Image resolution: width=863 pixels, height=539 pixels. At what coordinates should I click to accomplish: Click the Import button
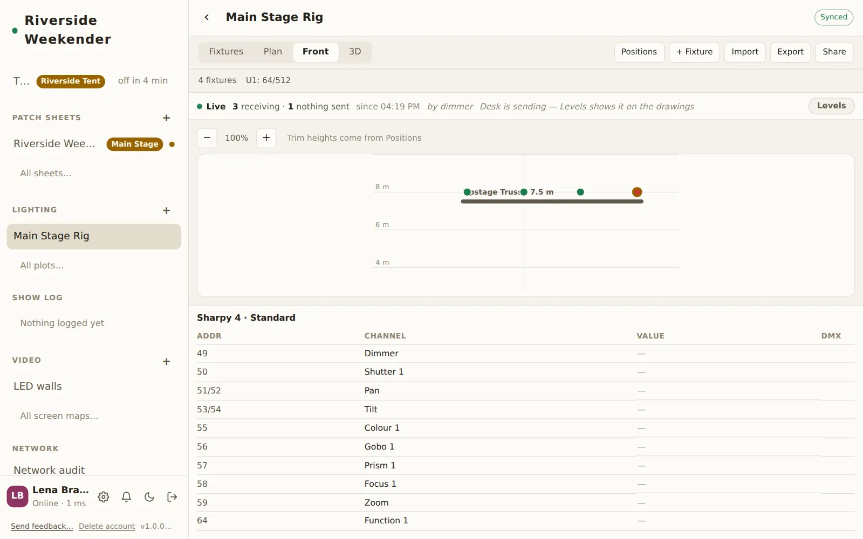pyautogui.click(x=745, y=52)
